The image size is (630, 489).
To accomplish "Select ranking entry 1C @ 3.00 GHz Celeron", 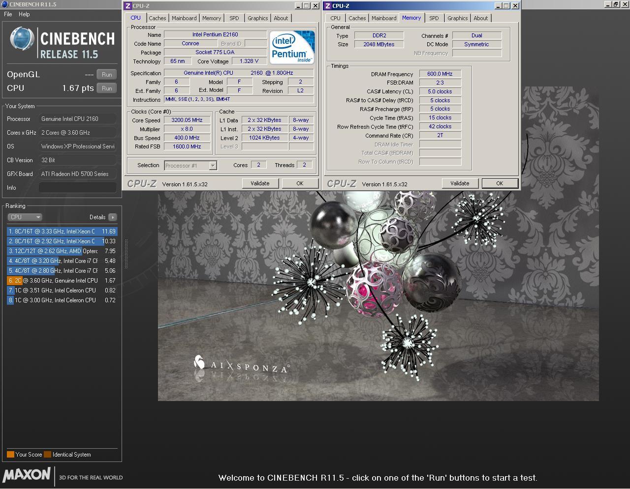I will pyautogui.click(x=62, y=300).
